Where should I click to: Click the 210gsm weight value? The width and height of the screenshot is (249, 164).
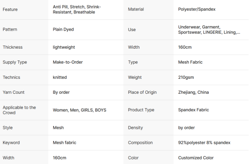point(186,77)
